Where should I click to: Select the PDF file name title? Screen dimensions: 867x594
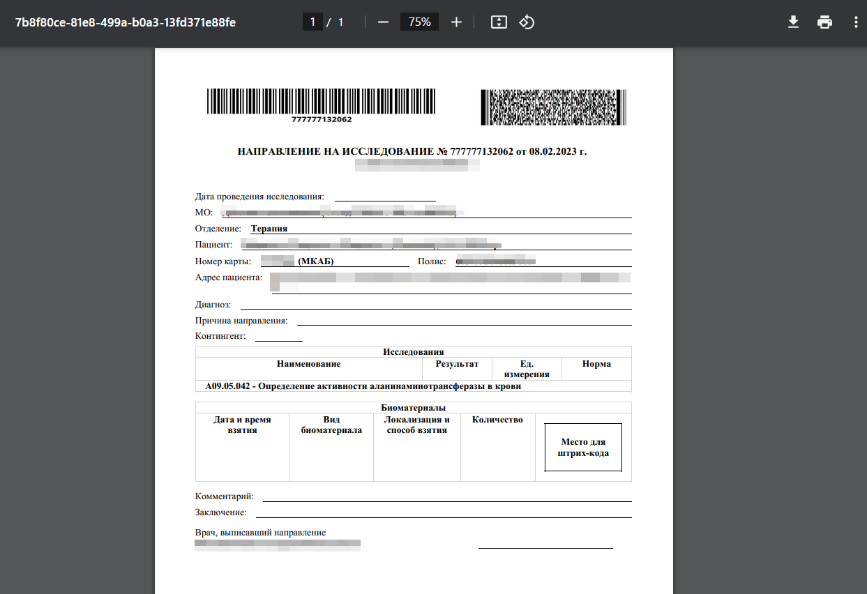tap(126, 22)
